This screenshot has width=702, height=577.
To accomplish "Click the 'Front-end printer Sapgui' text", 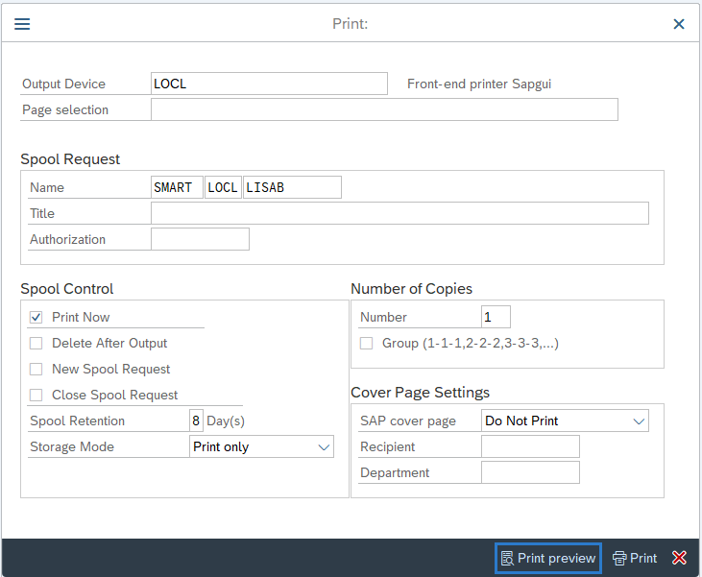I will [x=479, y=84].
